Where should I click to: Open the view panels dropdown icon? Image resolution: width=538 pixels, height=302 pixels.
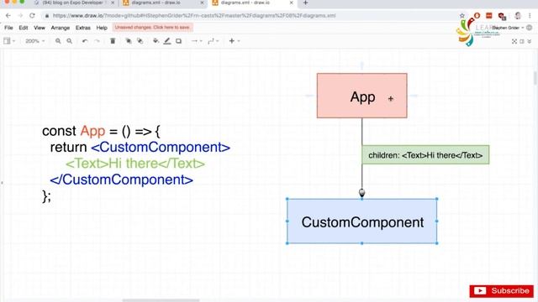(x=9, y=41)
